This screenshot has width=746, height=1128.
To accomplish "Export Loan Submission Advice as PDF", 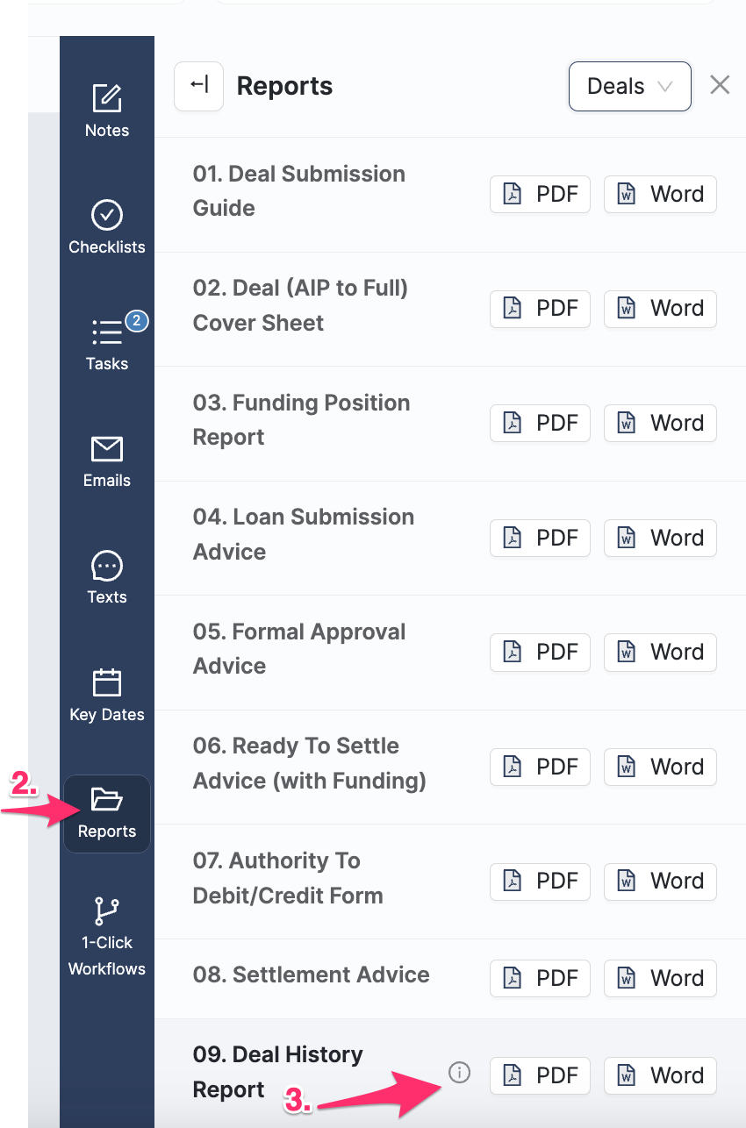I will (x=540, y=538).
